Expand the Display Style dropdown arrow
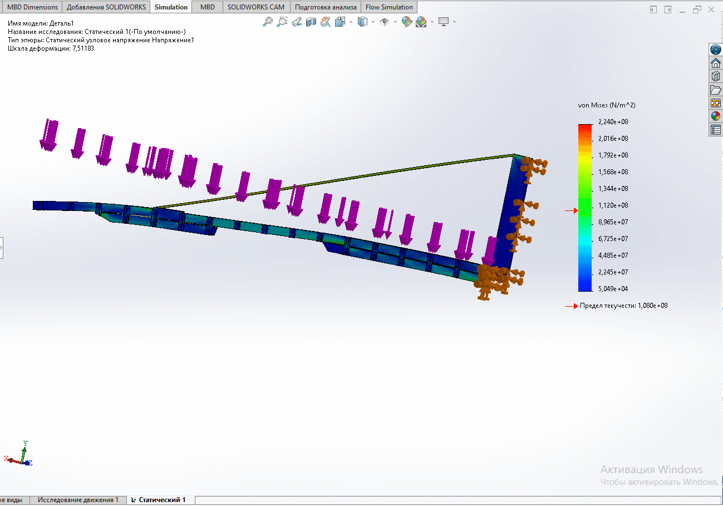Image resolution: width=723 pixels, height=506 pixels. (x=373, y=22)
